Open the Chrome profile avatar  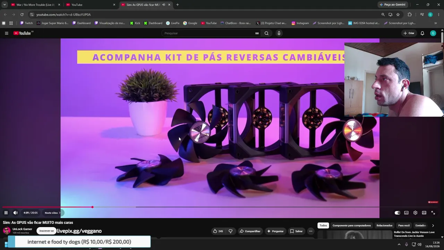point(430,15)
